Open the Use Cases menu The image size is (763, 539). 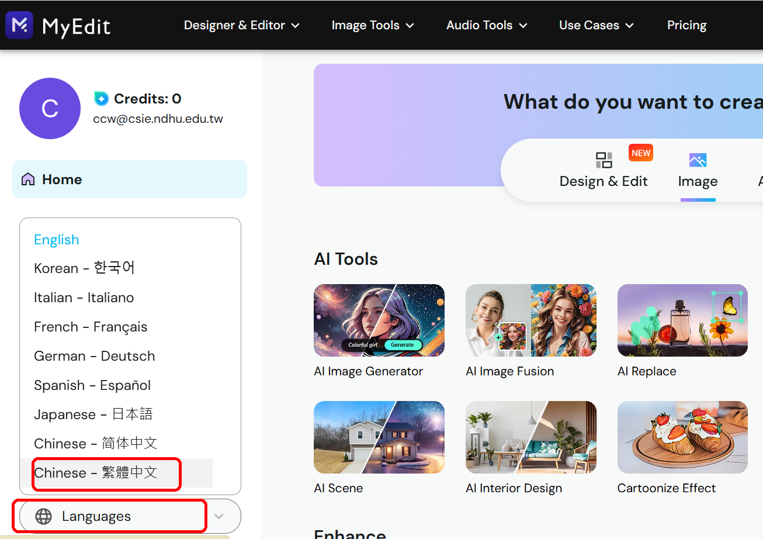click(596, 25)
